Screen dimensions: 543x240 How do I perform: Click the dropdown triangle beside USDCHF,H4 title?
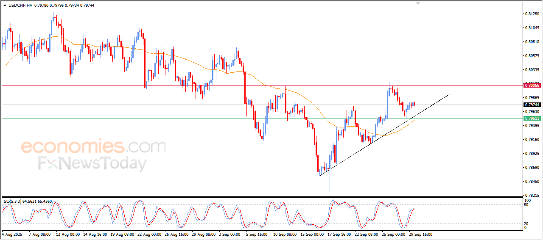click(5, 6)
